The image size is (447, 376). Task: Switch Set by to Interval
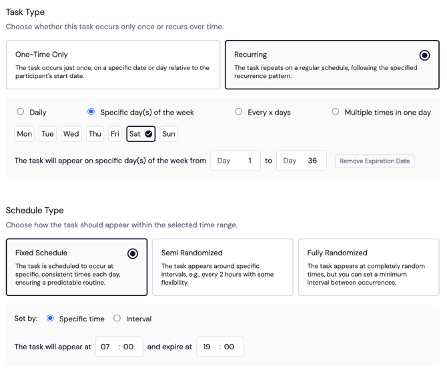(x=117, y=318)
